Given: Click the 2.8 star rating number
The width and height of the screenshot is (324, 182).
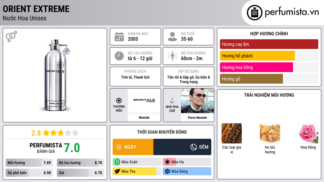Looking at the screenshot, I should [x=36, y=133].
